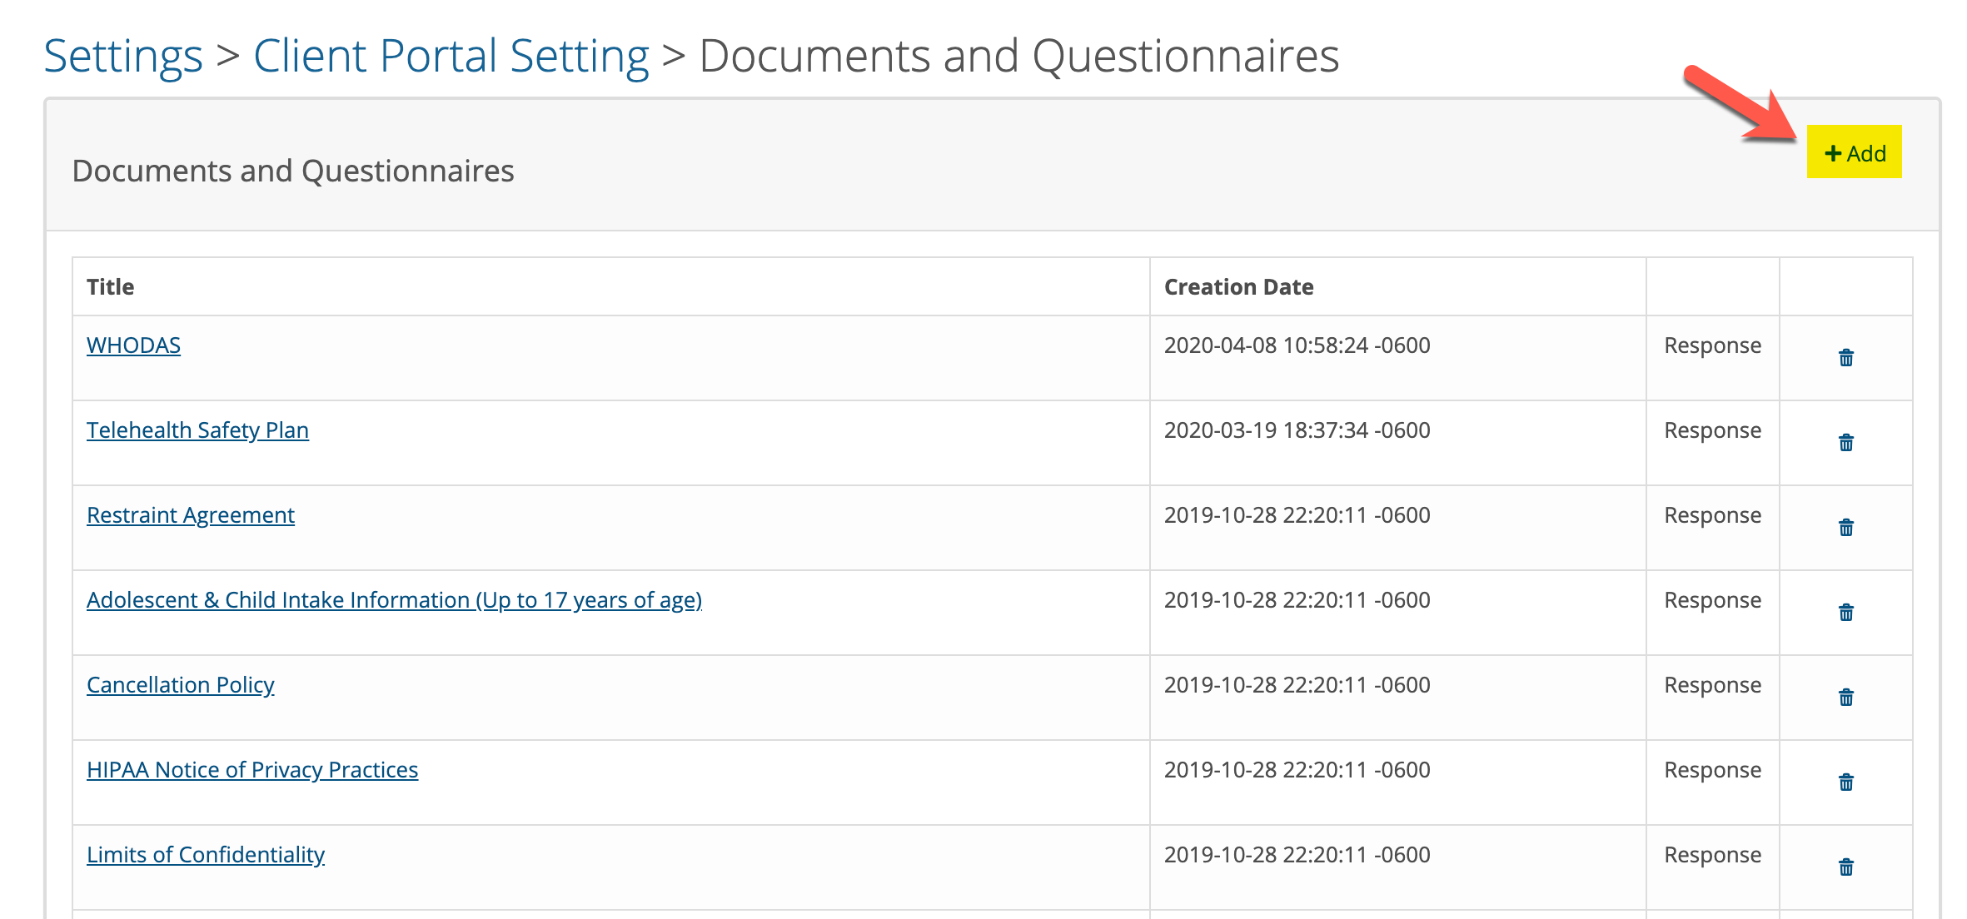This screenshot has width=1967, height=919.
Task: View Response for WHODAS row
Action: click(1712, 345)
